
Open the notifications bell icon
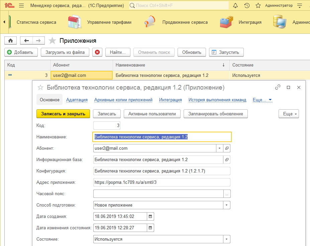[235, 6]
